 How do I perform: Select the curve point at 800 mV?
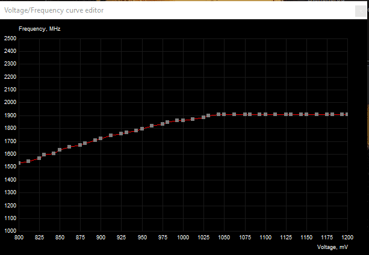19,163
